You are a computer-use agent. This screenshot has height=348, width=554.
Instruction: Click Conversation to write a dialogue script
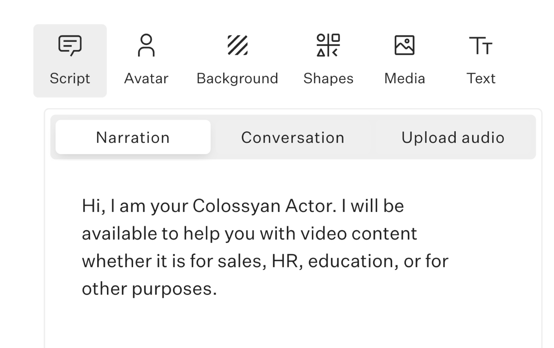tap(293, 138)
